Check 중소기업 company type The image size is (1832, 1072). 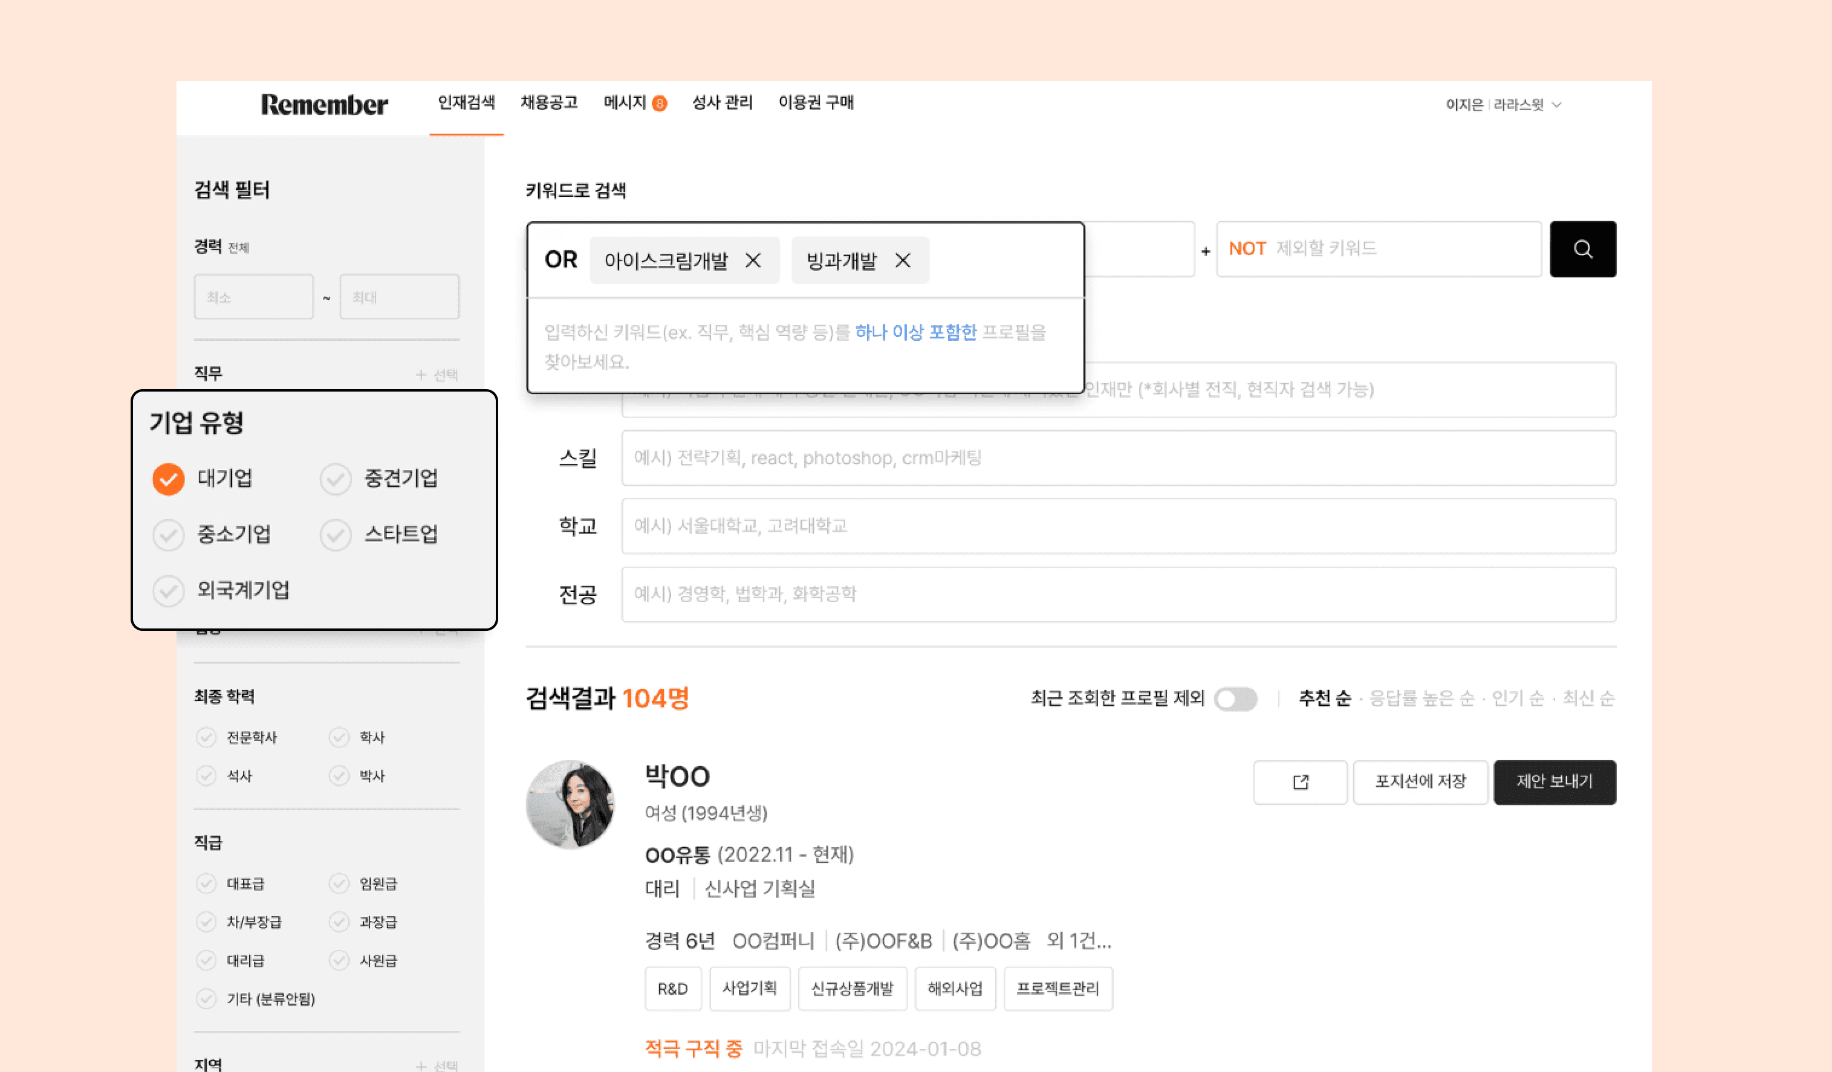point(168,535)
